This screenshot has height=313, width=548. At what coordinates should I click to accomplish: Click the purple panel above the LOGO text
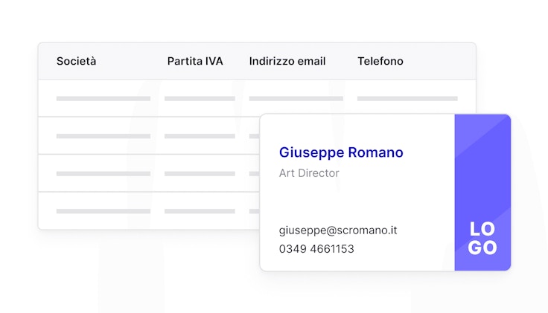click(x=482, y=164)
